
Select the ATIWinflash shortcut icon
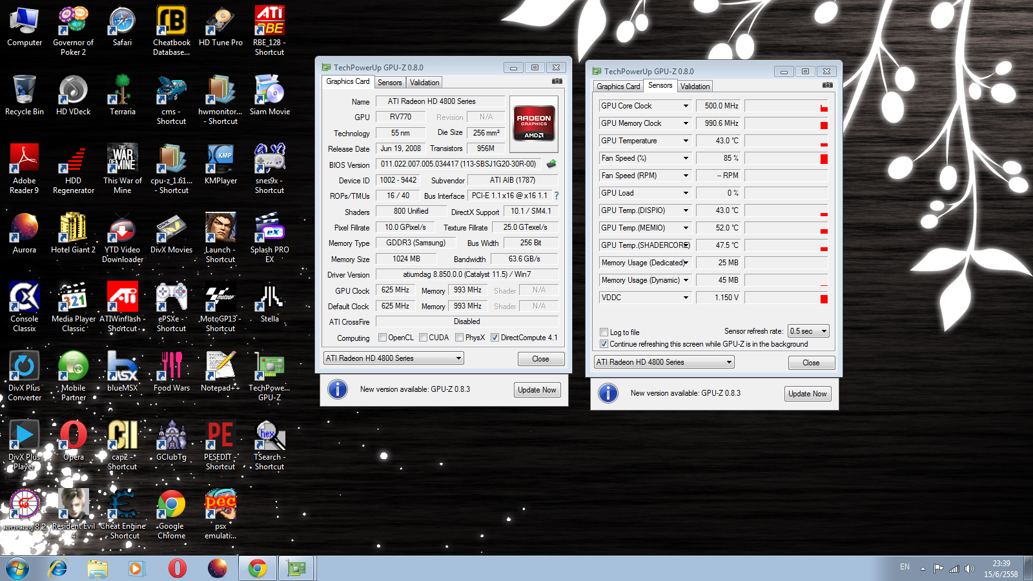pos(123,307)
